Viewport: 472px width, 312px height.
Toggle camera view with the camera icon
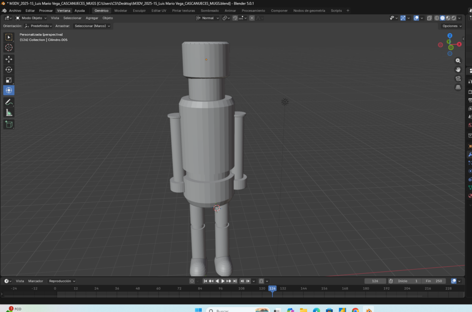458,78
